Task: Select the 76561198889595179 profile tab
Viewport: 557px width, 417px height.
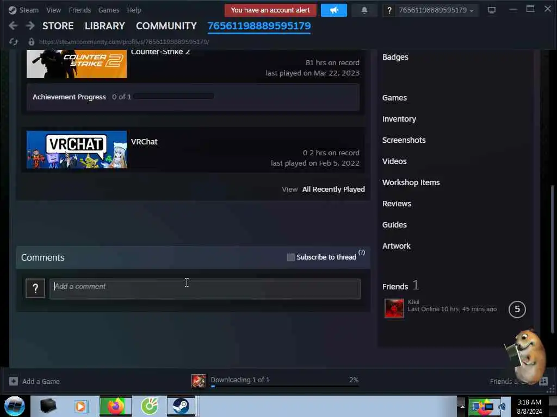Action: click(259, 26)
